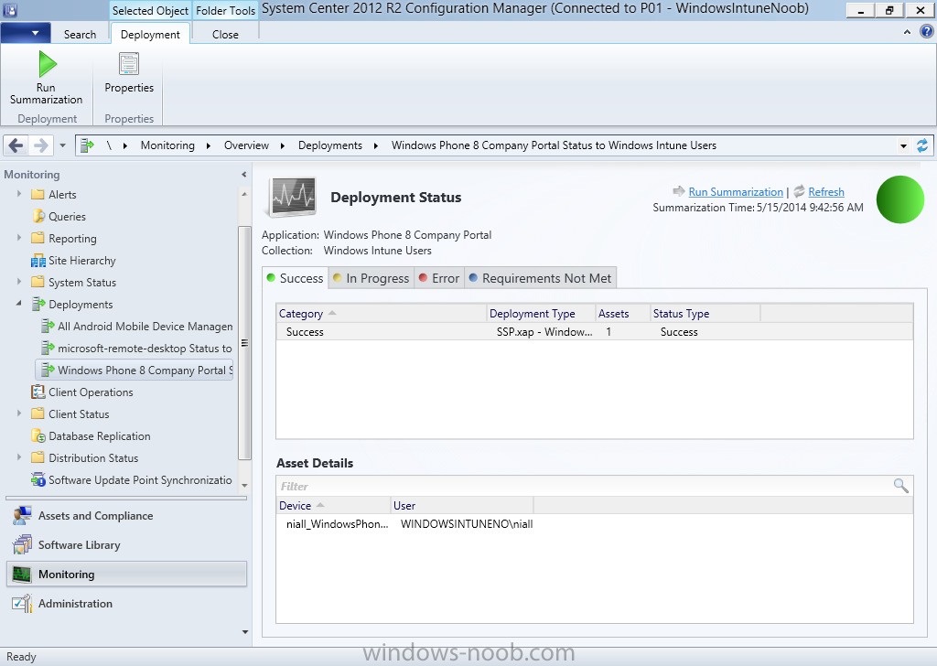Viewport: 937px width, 666px height.
Task: Click the Monitoring breadcrumb segment
Action: tap(167, 145)
